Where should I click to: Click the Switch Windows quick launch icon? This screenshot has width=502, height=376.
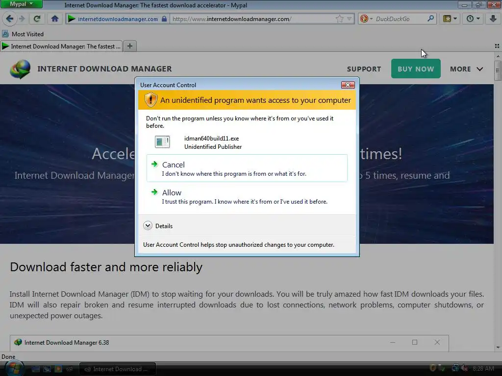click(47, 369)
